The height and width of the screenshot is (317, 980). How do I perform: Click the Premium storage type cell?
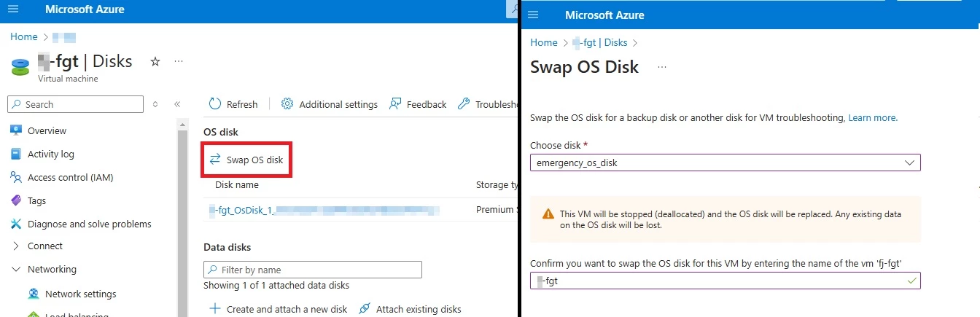496,210
